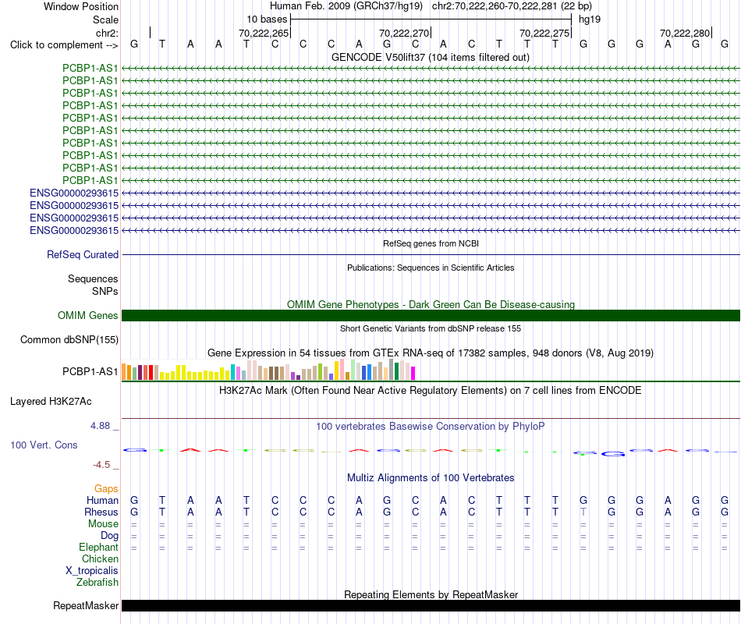Image resolution: width=741 pixels, height=624 pixels.
Task: Click the large blue G in PhyloP logo
Action: point(613,454)
